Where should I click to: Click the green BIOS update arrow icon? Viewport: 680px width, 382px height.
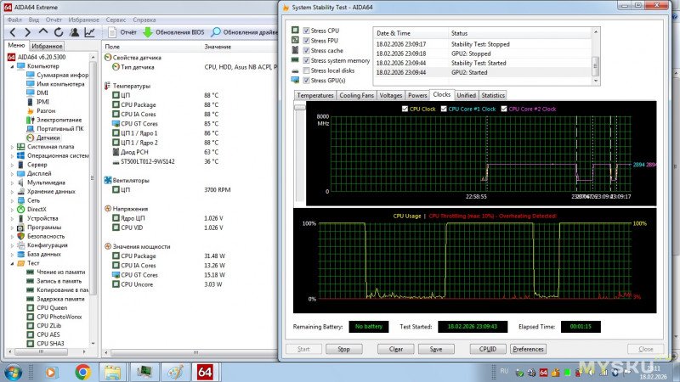pyautogui.click(x=148, y=32)
